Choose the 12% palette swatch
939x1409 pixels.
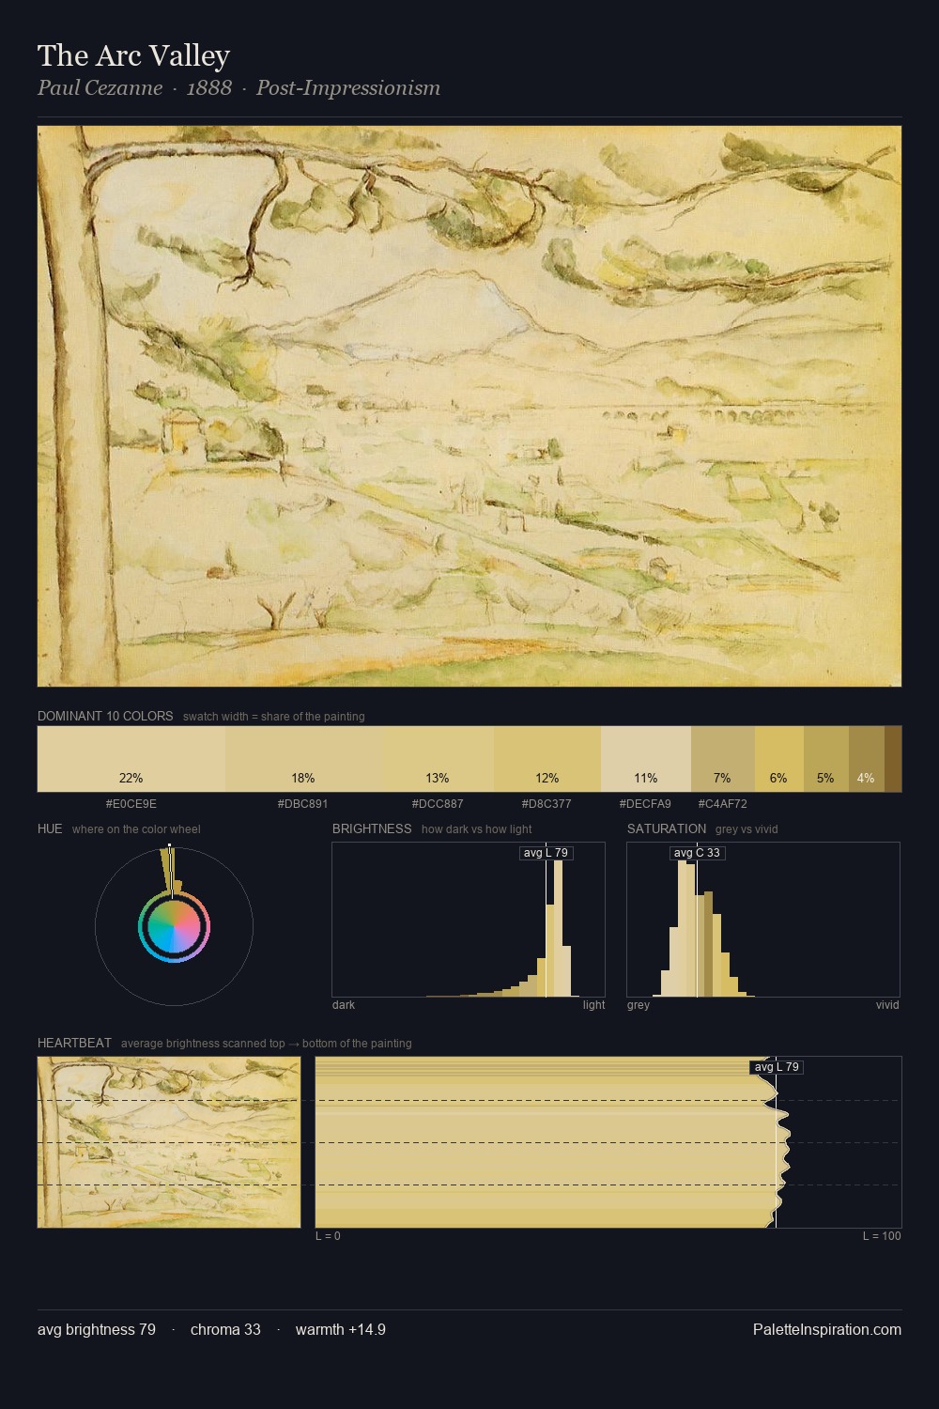click(x=547, y=759)
